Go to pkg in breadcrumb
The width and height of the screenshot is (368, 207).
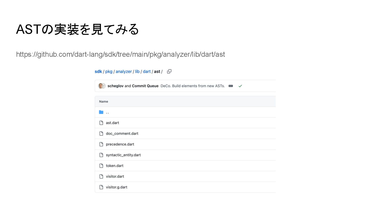109,72
